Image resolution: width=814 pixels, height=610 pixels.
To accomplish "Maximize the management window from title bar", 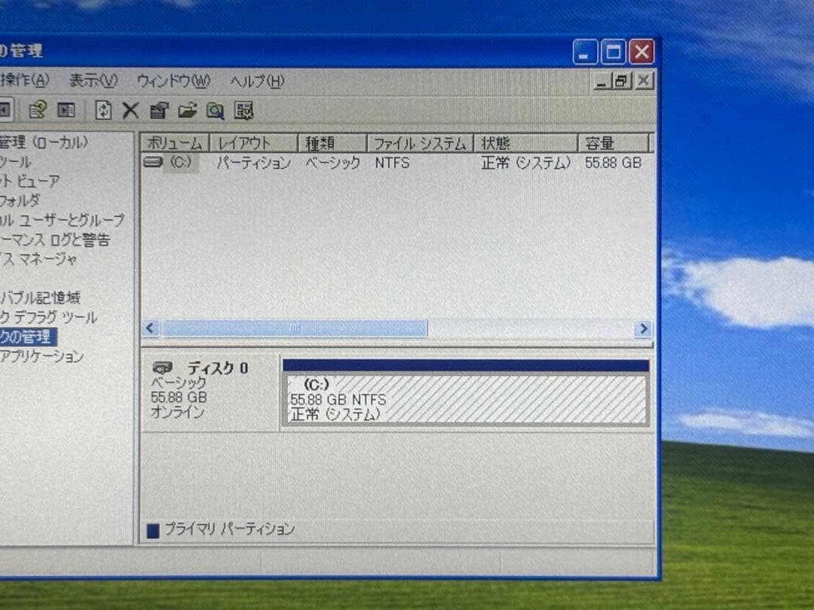I will (613, 52).
